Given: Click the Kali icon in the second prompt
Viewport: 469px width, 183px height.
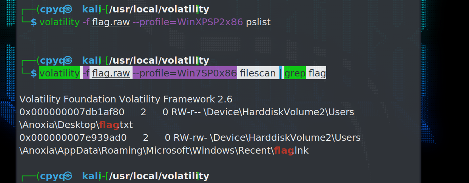Looking at the screenshot, I should pos(68,60).
